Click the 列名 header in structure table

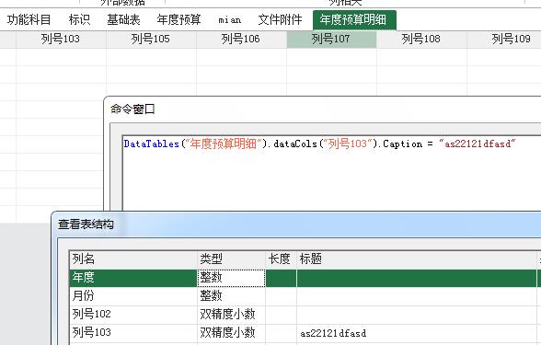click(133, 259)
